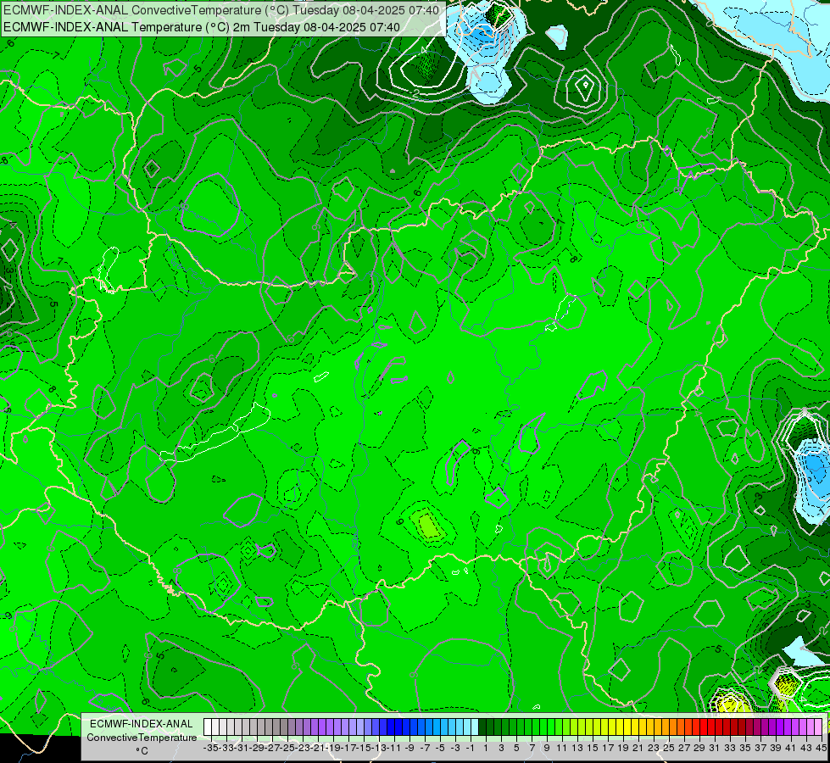Click the 25 legend scale value
830x763 pixels.
pos(669,748)
